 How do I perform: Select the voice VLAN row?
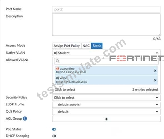tap(106, 80)
